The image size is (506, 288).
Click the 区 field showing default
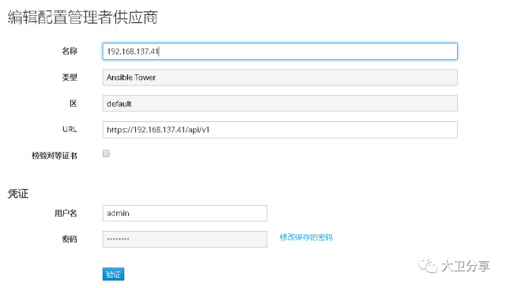point(280,104)
